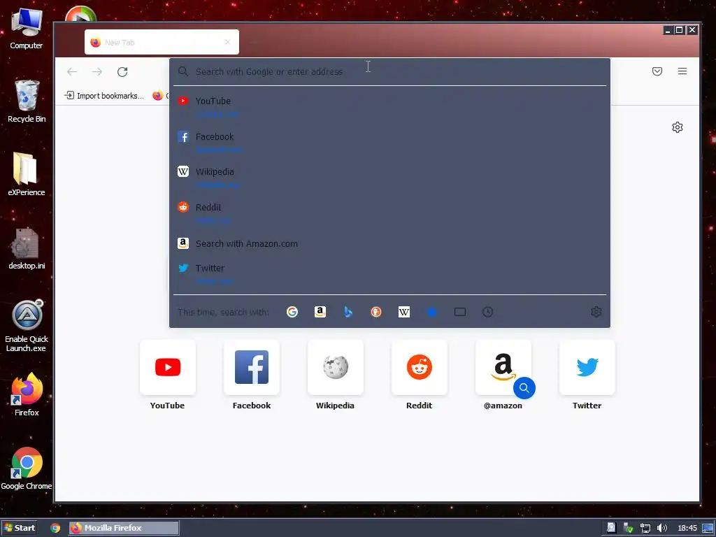Screen dimensions: 716x537
Task: Choose Search with Amazon.com suggestion
Action: (x=389, y=243)
